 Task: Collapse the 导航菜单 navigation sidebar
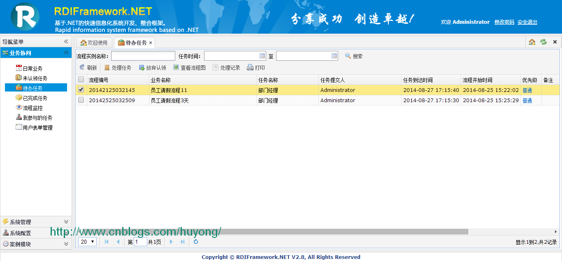(x=66, y=41)
